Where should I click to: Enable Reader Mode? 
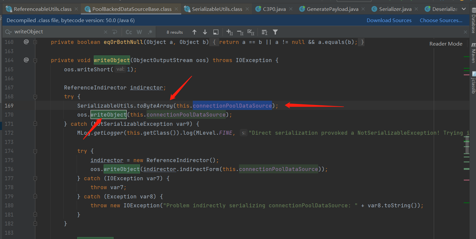(x=446, y=44)
